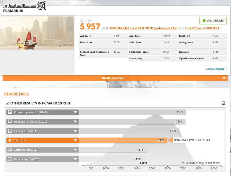The height and width of the screenshot is (176, 231).
Task: Click the Spreadsheet Score value 8 473
Action: coord(166,52)
